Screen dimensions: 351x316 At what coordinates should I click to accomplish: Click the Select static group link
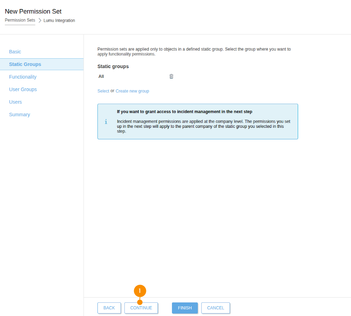103,91
